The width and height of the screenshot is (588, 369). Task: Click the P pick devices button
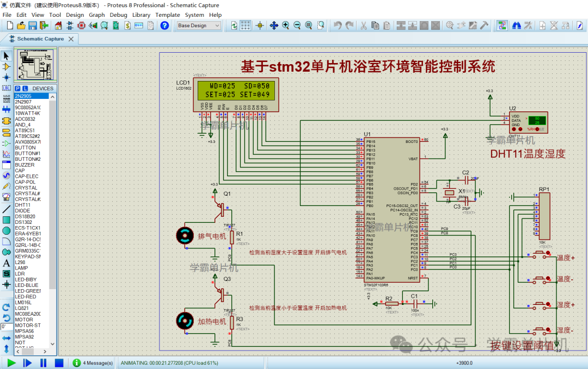coord(17,89)
